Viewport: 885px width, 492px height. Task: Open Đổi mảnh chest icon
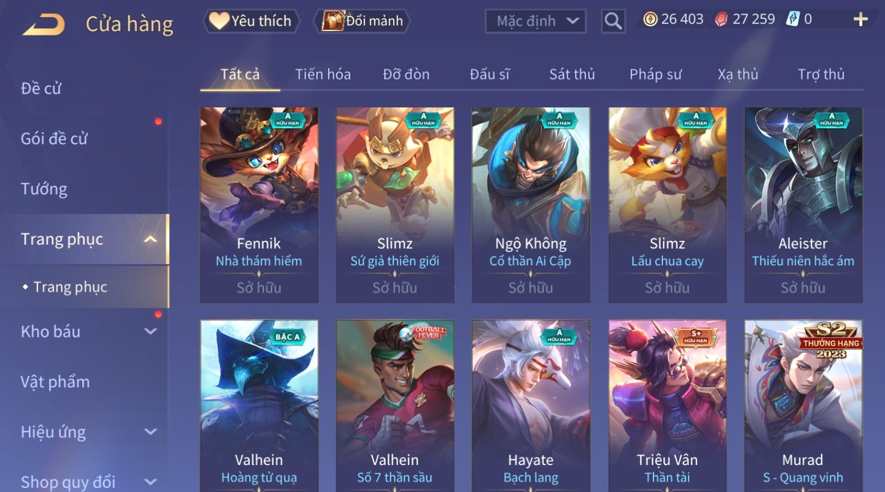333,21
